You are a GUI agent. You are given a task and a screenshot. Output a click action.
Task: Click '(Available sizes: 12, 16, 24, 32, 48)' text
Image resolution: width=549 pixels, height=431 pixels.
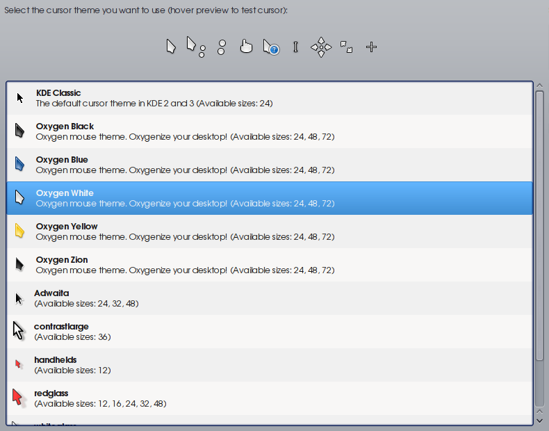pos(100,403)
